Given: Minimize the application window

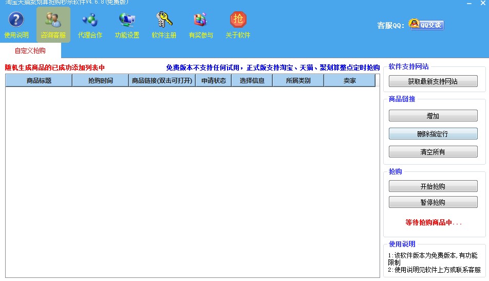Looking at the screenshot, I should [x=469, y=3].
